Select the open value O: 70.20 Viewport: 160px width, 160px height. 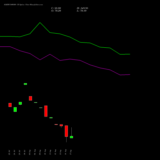click(x=56, y=11)
